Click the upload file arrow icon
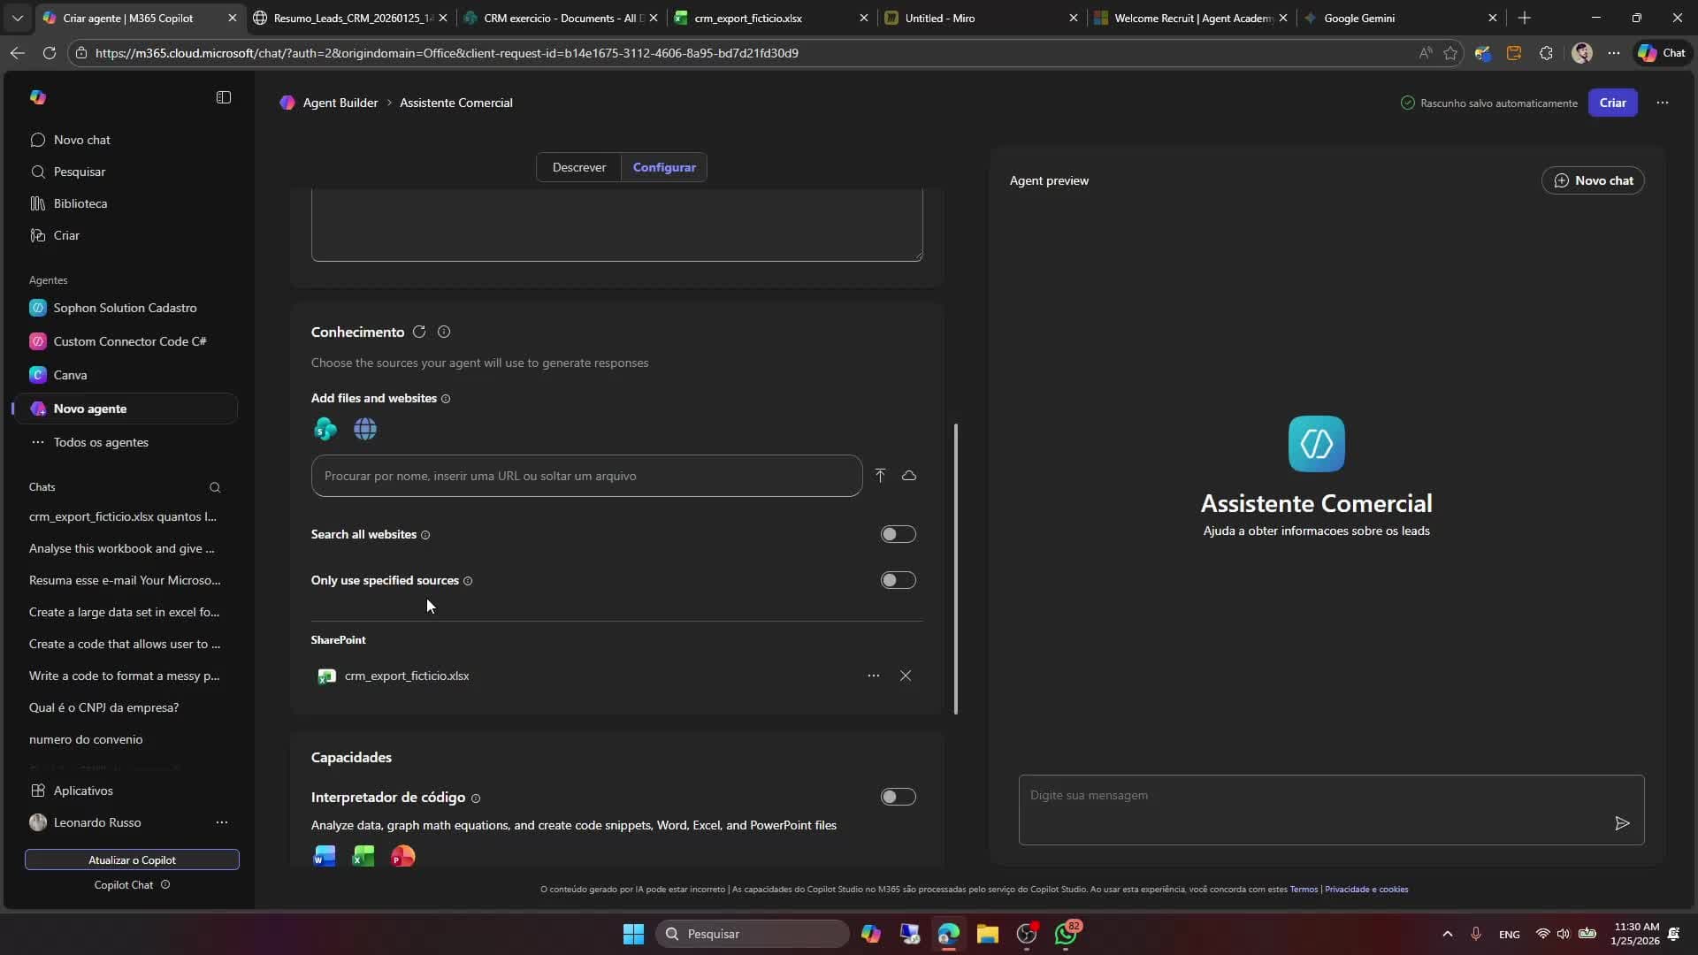The image size is (1698, 955). [x=881, y=475]
